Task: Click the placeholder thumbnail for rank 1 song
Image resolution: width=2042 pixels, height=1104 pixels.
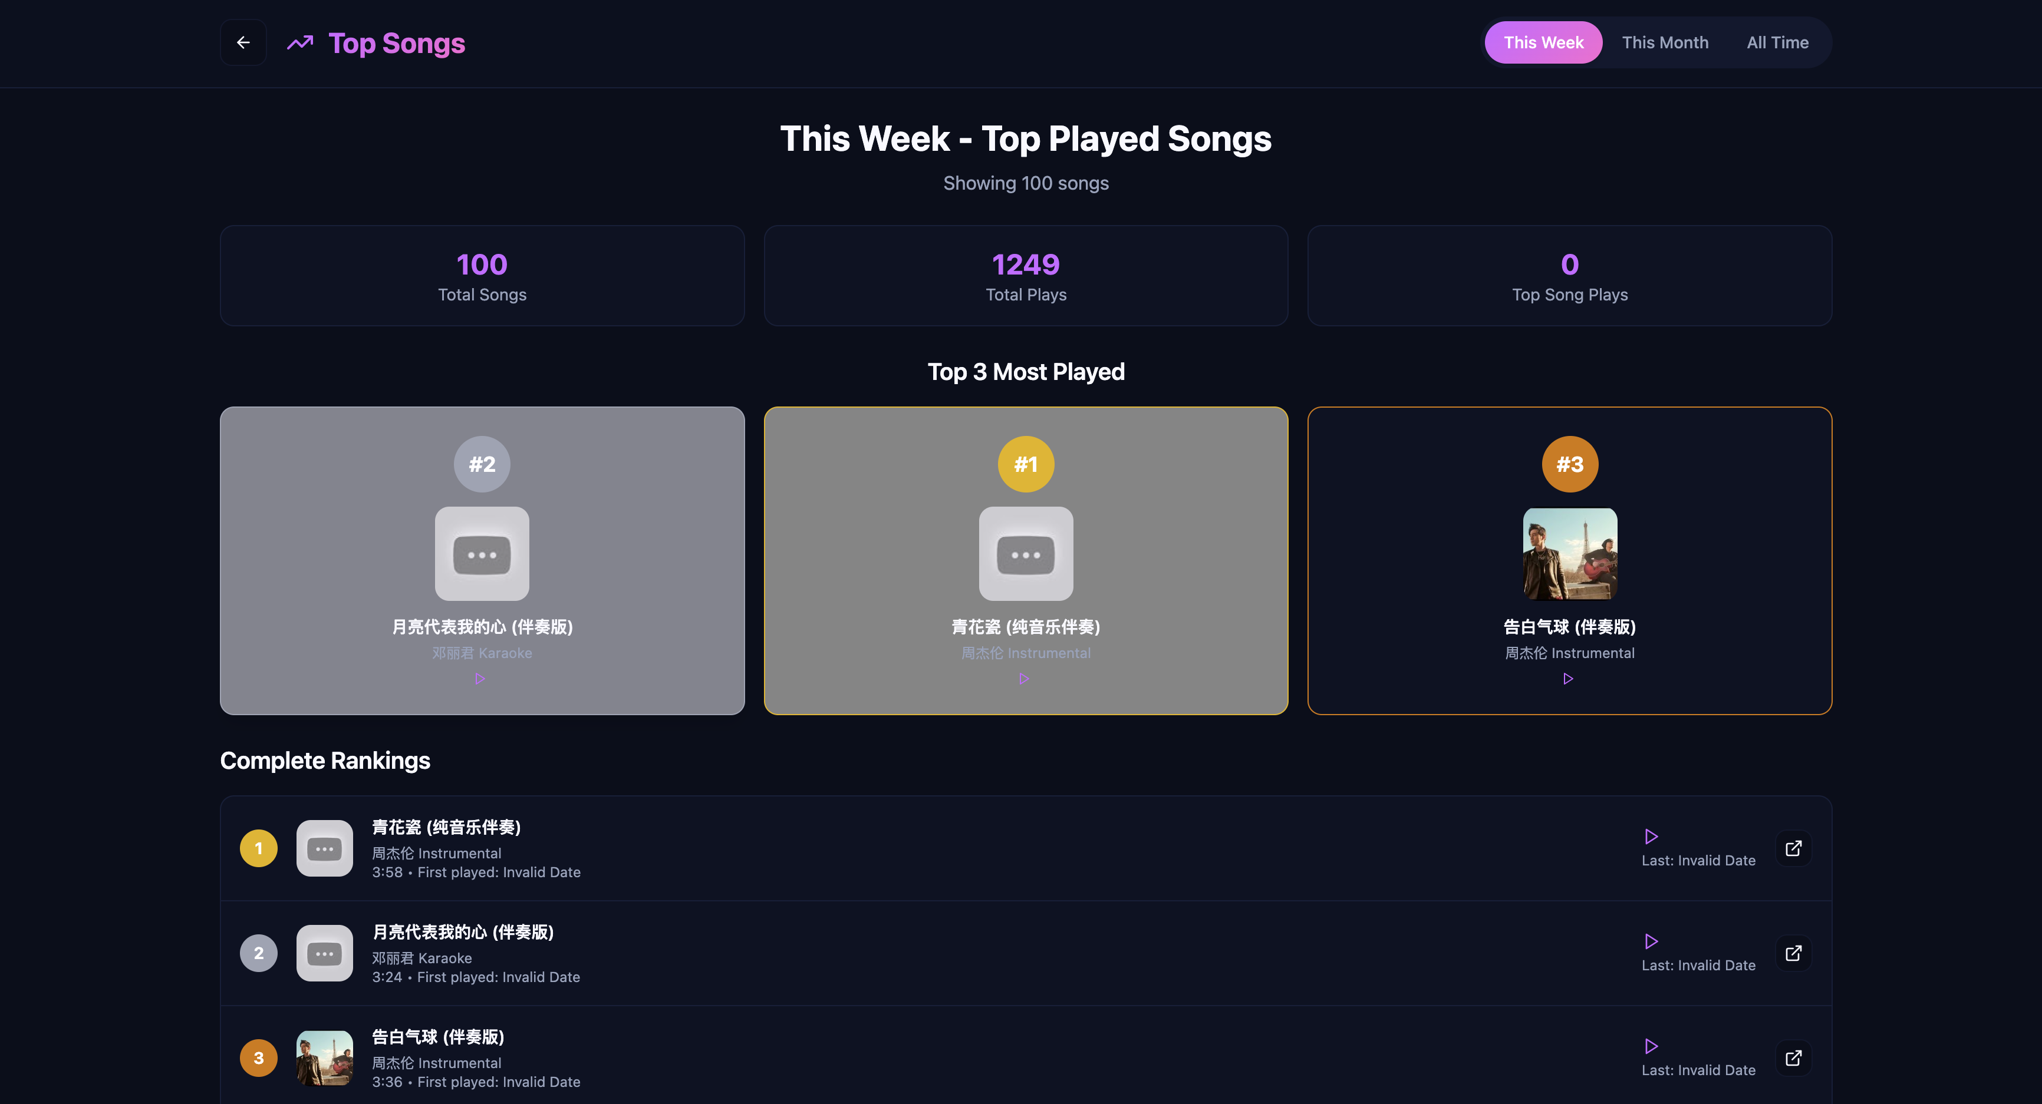Action: [x=324, y=847]
